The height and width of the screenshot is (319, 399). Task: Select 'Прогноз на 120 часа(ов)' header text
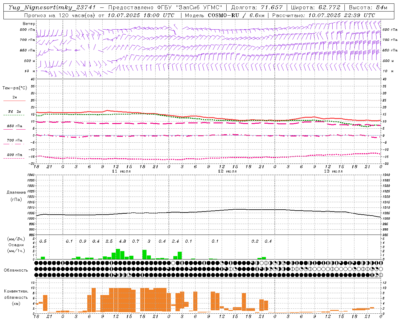coord(60,15)
